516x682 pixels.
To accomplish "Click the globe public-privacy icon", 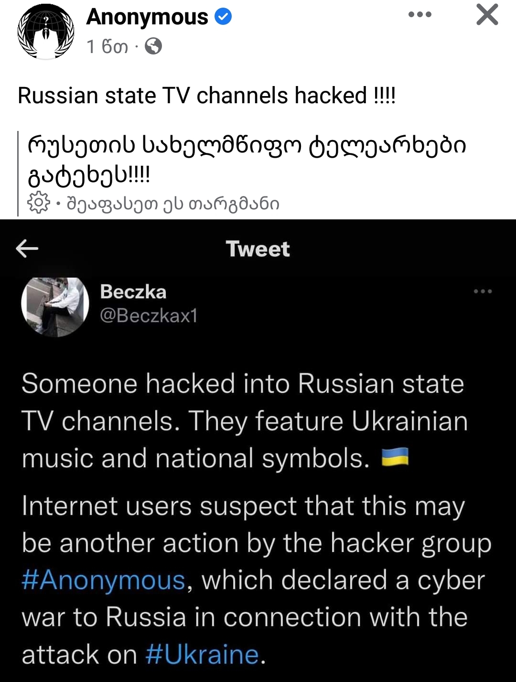I will pos(153,46).
